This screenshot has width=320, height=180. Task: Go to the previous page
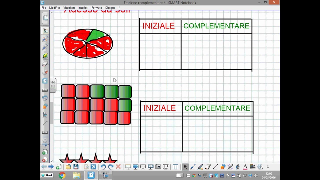44,167
